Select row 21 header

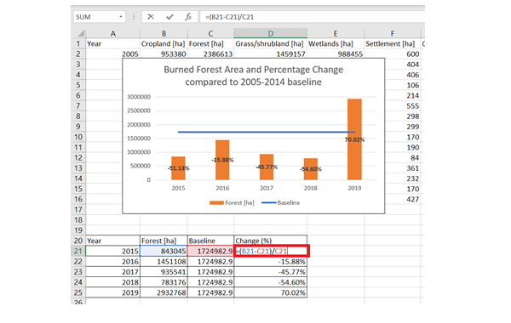click(x=78, y=251)
